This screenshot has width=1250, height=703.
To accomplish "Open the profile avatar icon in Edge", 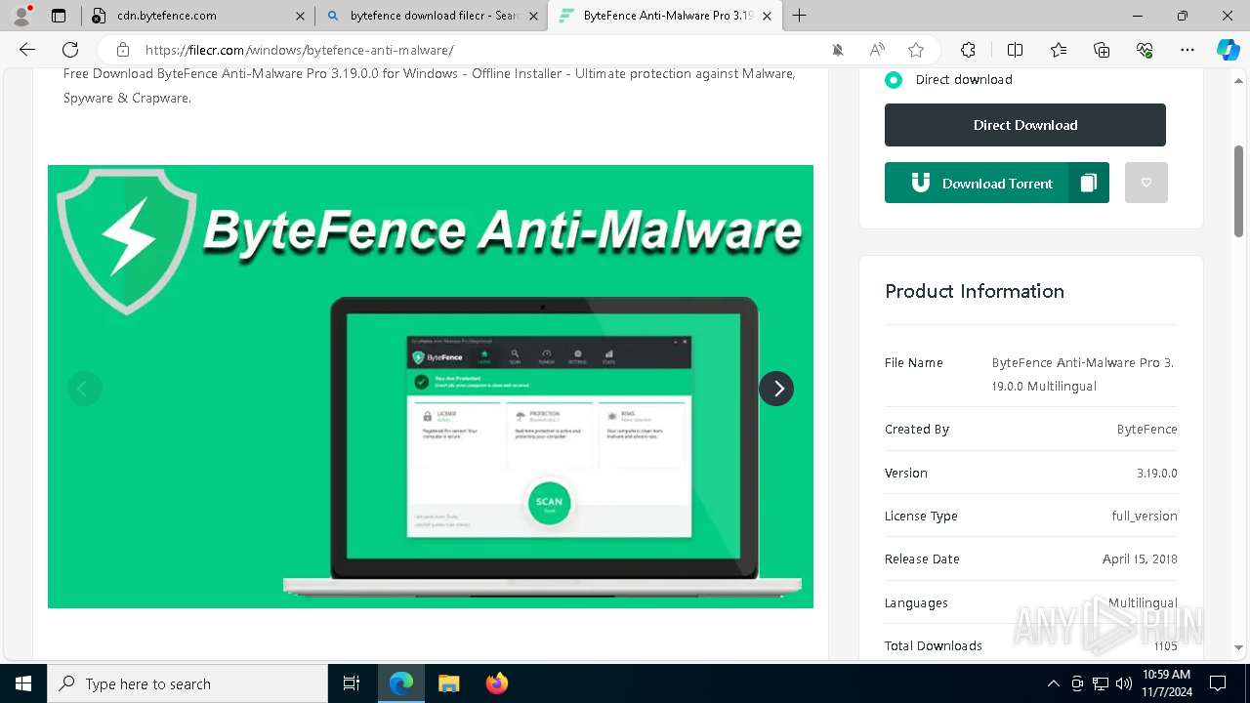I will (x=21, y=16).
